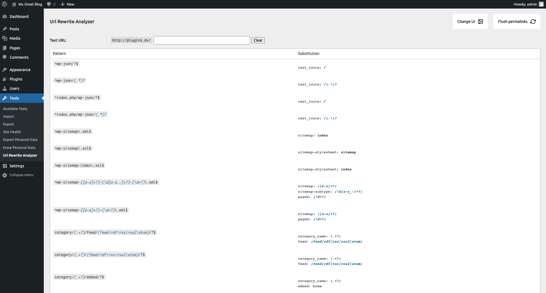The height and width of the screenshot is (293, 546).
Task: Open the Dashboard menu
Action: (22, 17)
